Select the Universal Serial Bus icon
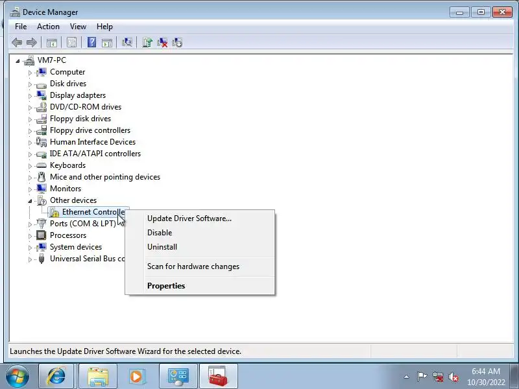The image size is (519, 389). [42, 259]
